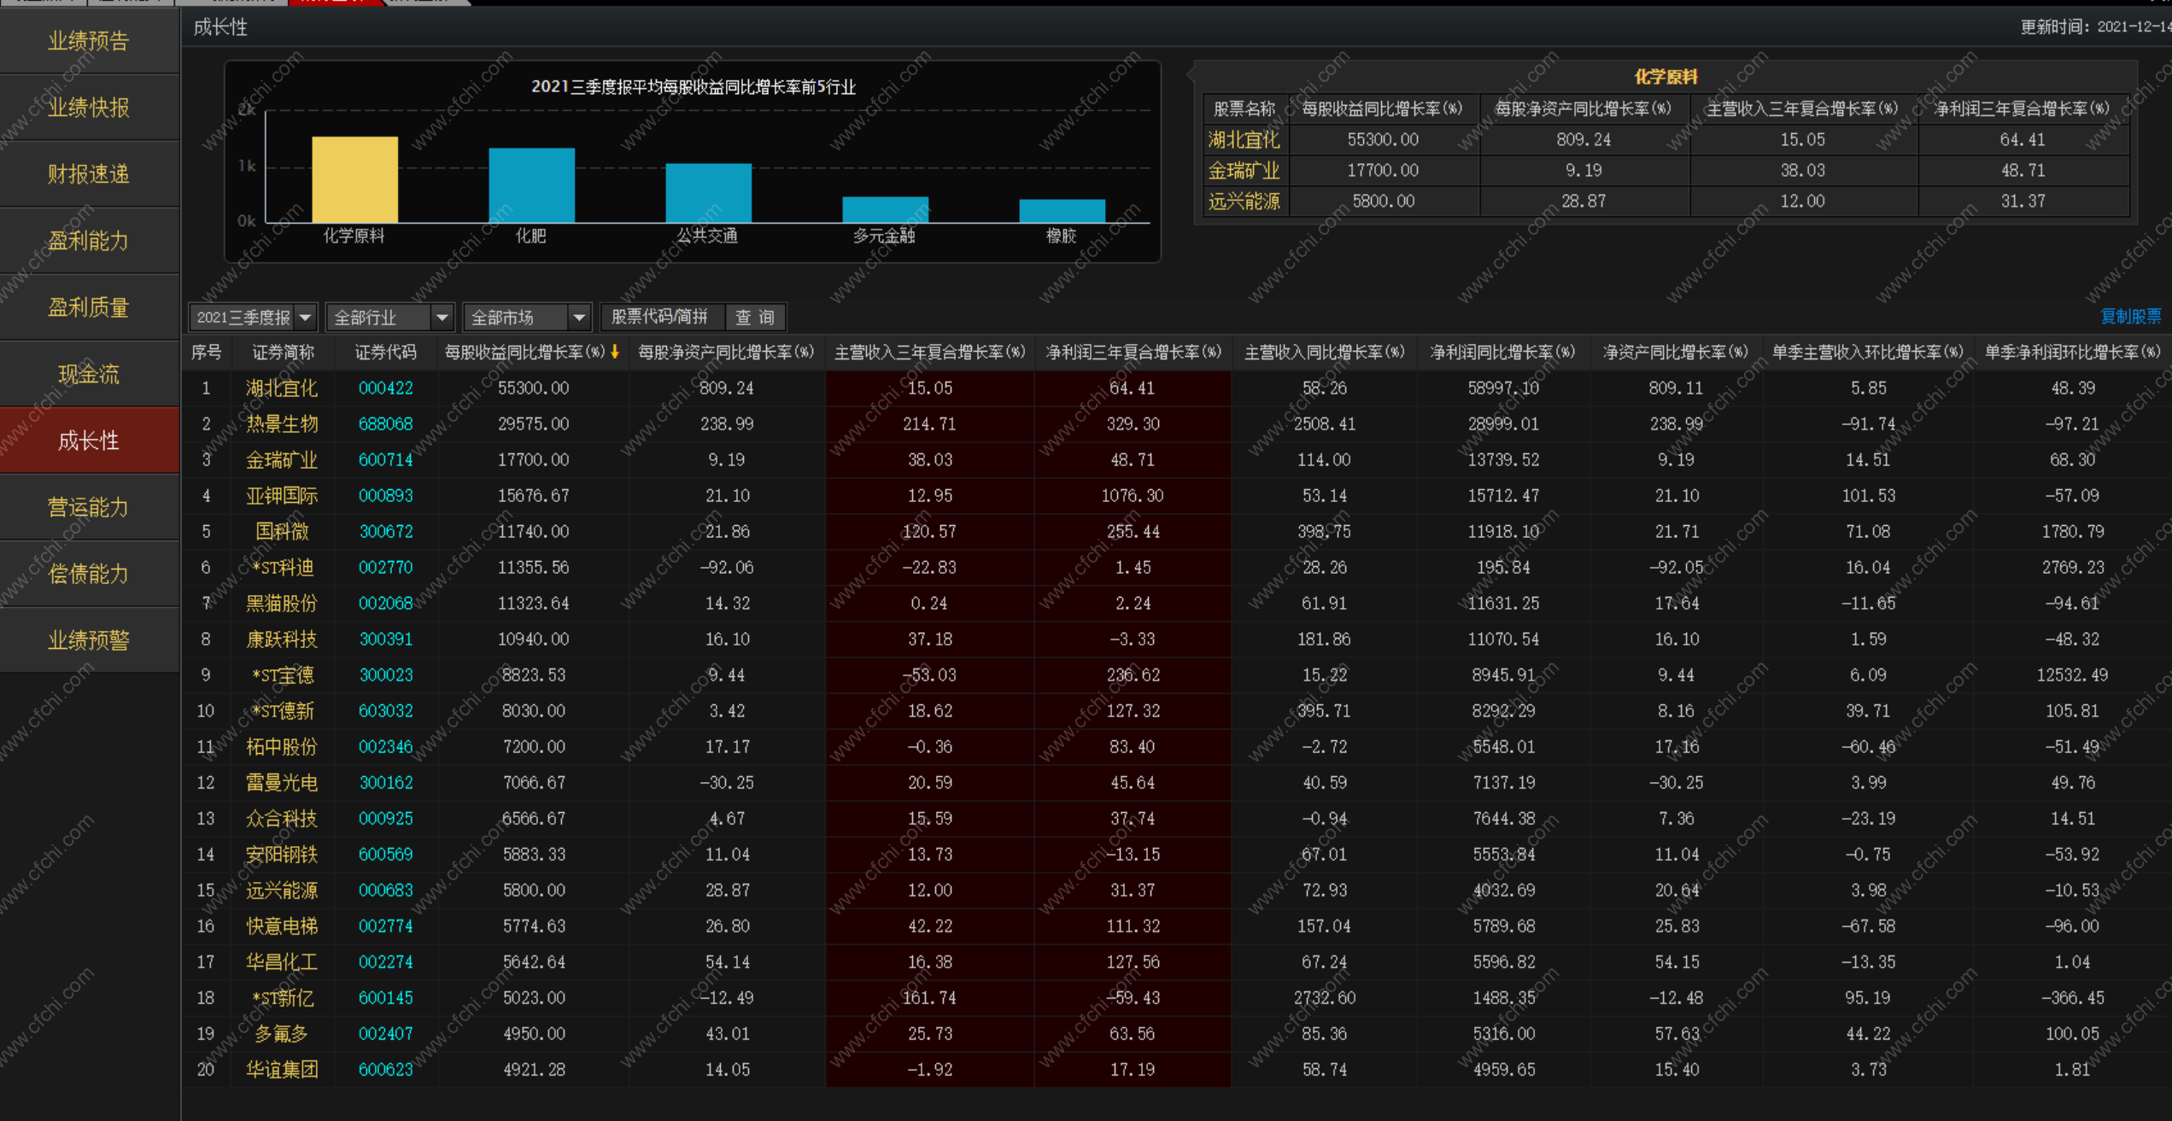The width and height of the screenshot is (2172, 1121).
Task: Open the 盈利能力 sidebar section
Action: coord(89,241)
